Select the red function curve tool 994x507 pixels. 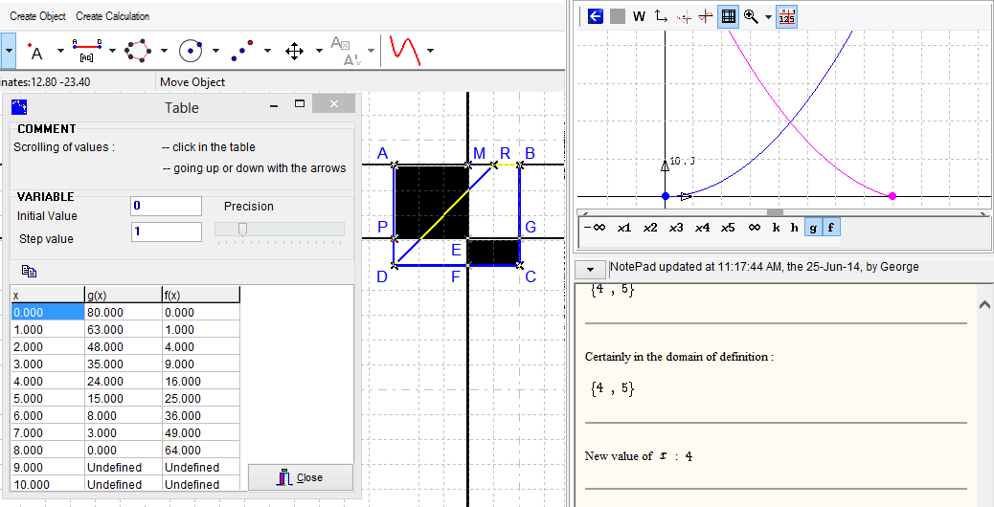[405, 51]
